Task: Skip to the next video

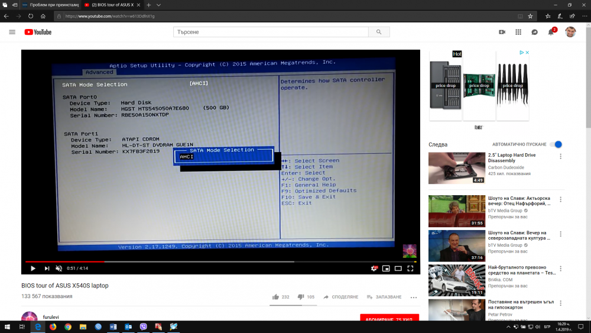Action: click(47, 268)
